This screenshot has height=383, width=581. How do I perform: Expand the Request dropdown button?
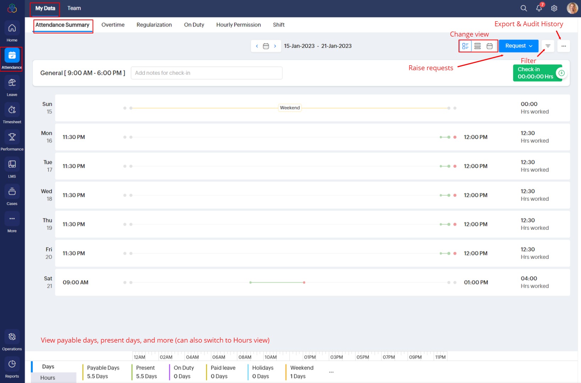coord(518,46)
